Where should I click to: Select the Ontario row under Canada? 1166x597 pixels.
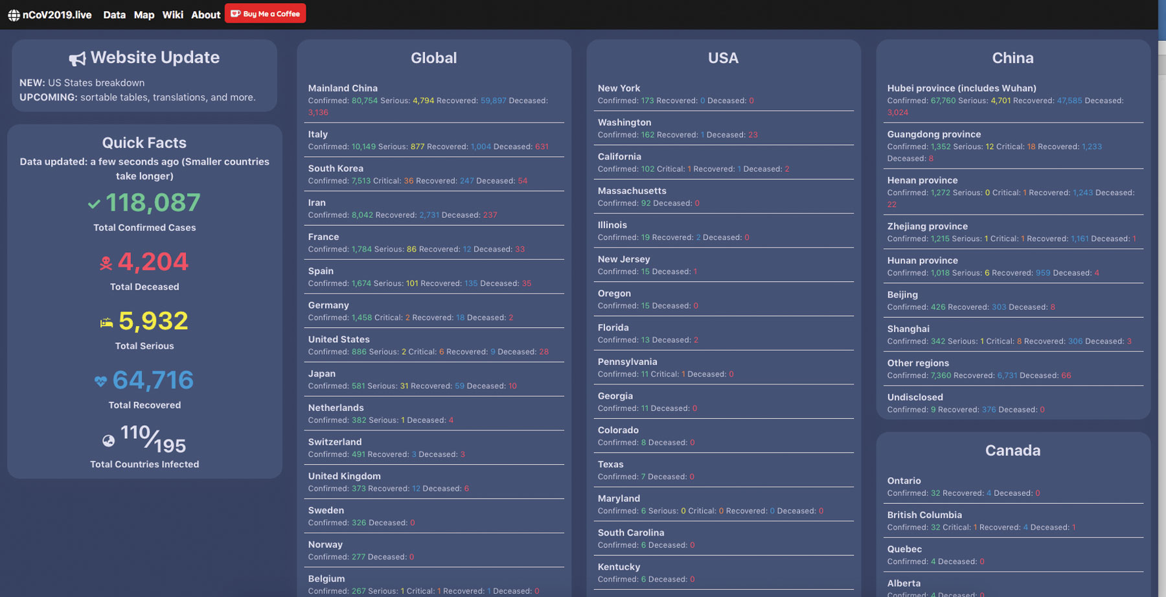[x=904, y=480]
